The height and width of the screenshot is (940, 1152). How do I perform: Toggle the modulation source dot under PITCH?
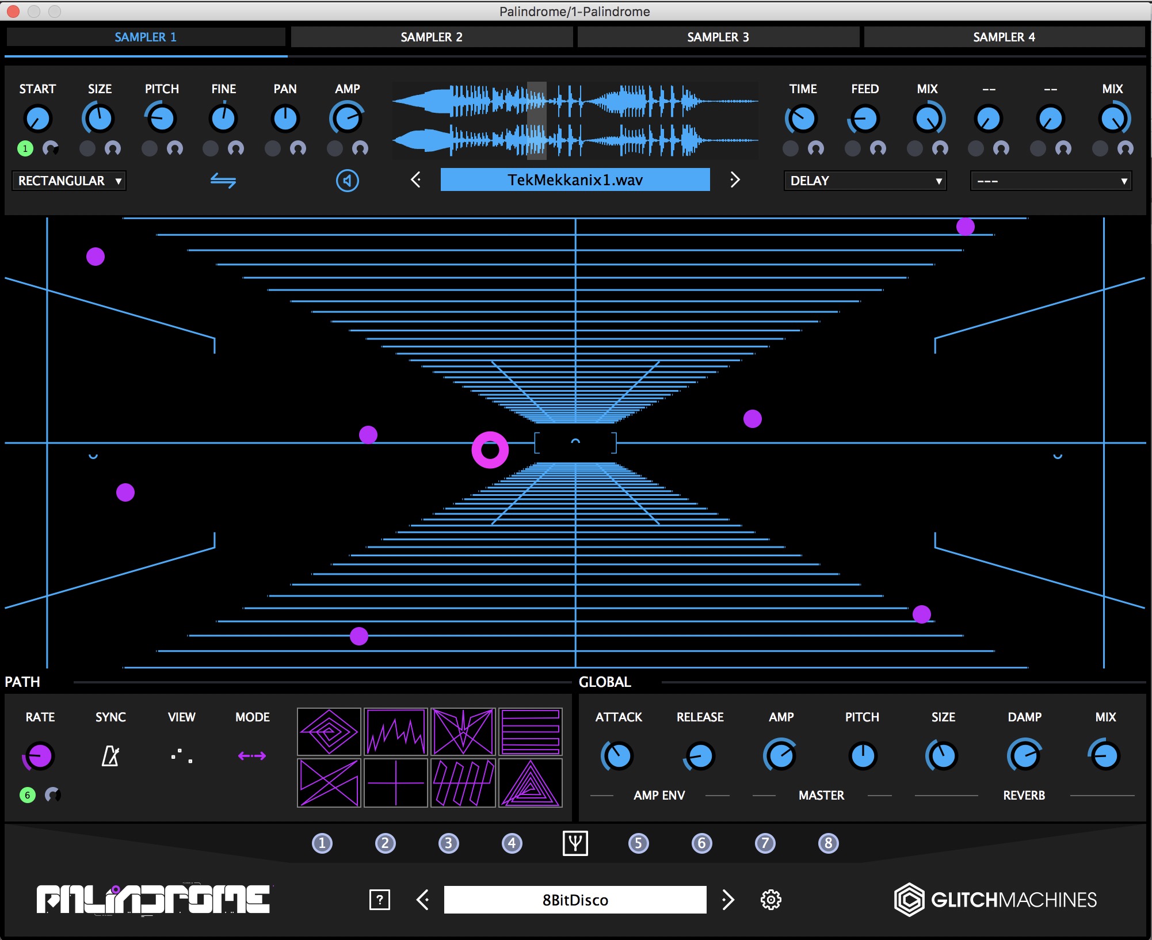[150, 148]
